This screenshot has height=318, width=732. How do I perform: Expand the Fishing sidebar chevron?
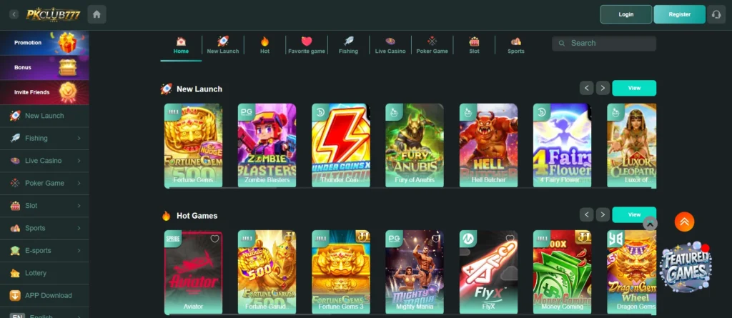tap(79, 138)
